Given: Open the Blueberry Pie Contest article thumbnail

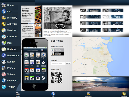Looking at the screenshot, I should point(38,14).
